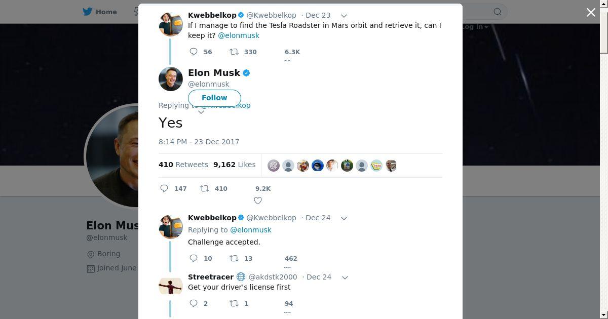This screenshot has height=319, width=608.
Task: View the 9,162 Likes list
Action: pyautogui.click(x=234, y=165)
